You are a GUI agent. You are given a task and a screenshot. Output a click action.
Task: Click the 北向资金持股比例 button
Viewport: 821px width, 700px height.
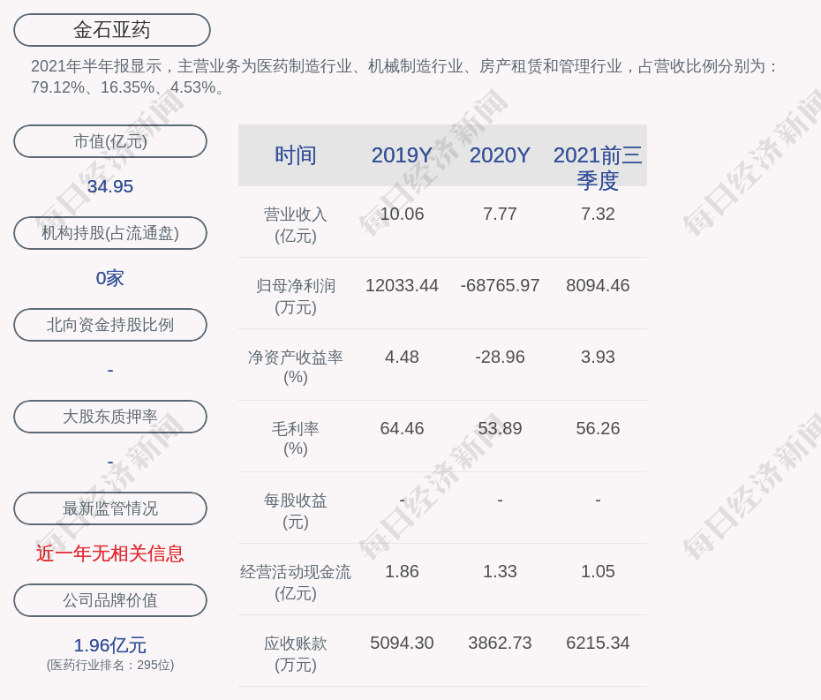[x=109, y=324]
